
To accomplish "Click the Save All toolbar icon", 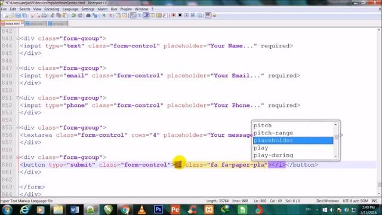I will click(x=24, y=16).
